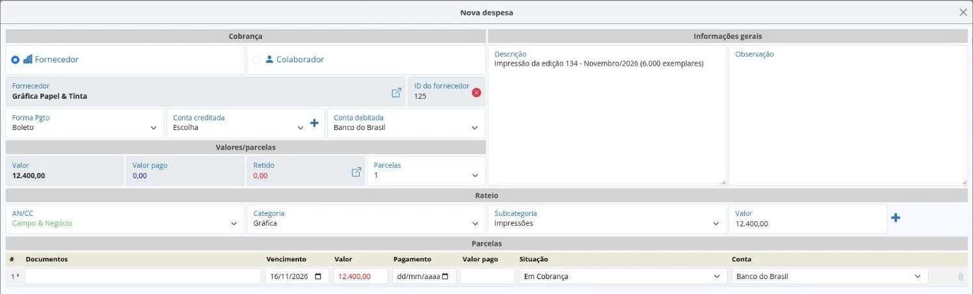Open the Conta dropdown in installment row

click(830, 276)
